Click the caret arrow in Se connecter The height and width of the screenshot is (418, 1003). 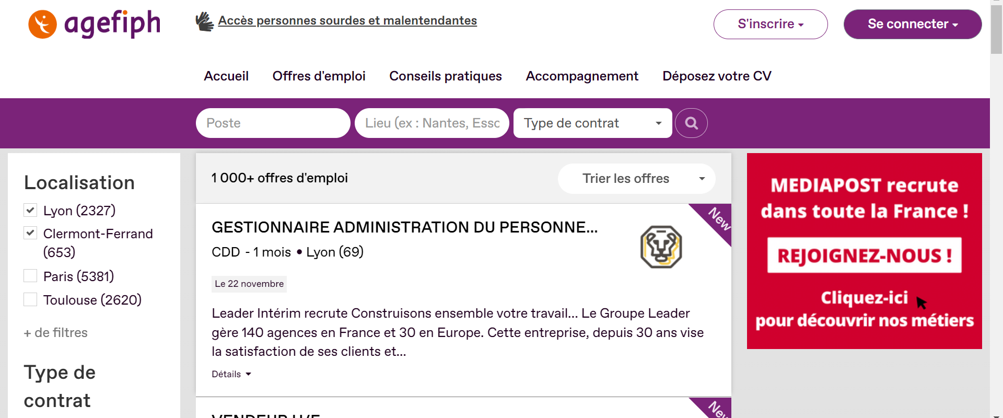coord(955,25)
